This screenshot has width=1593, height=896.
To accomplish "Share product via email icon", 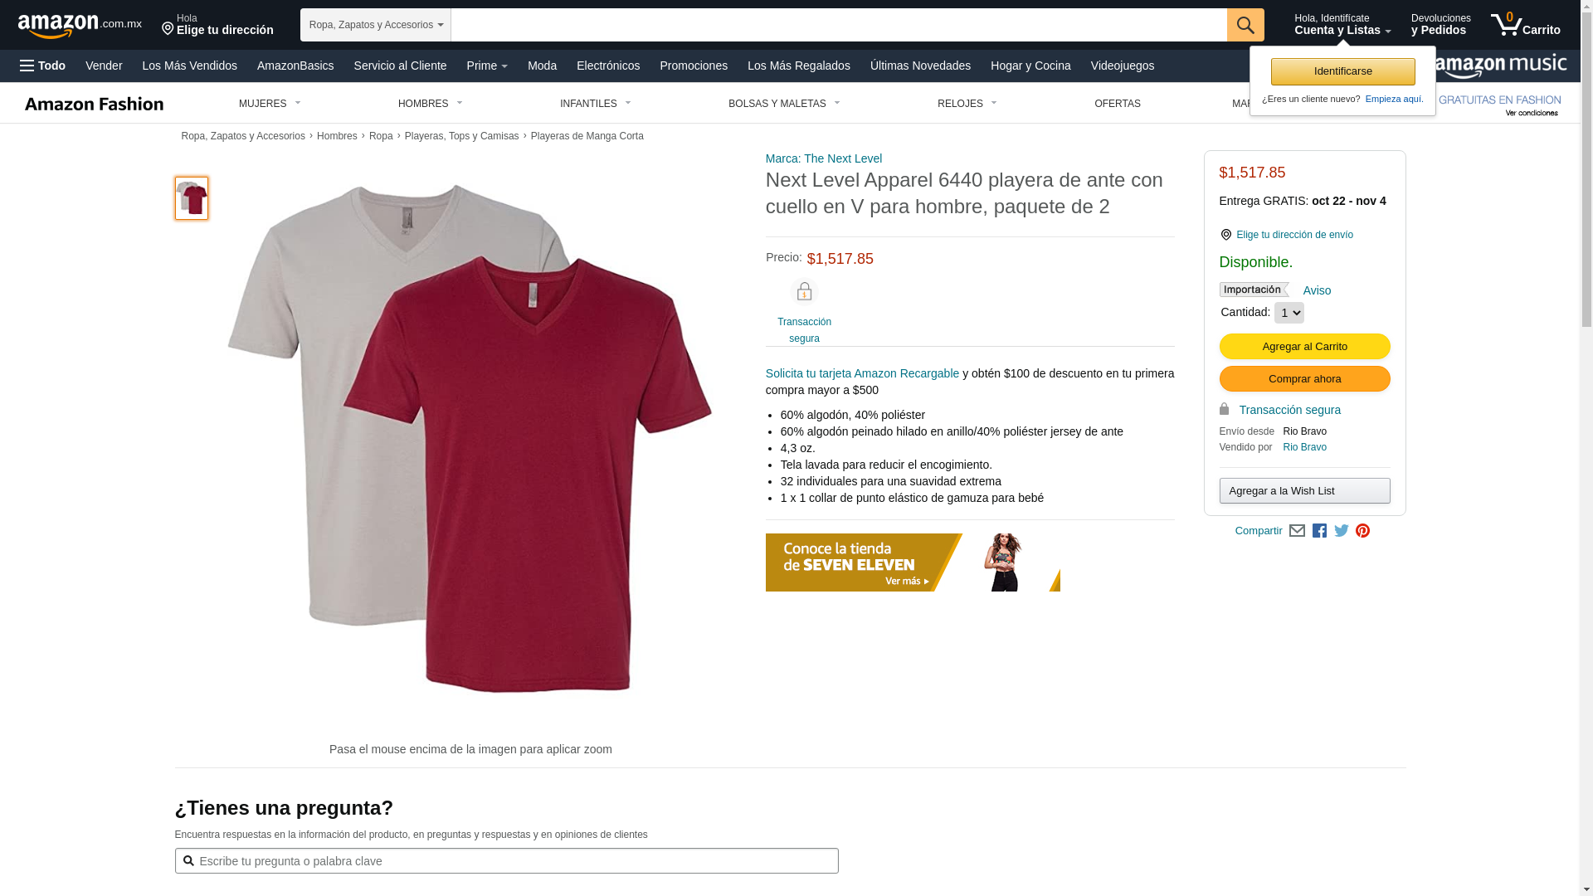I will pos(1297,531).
